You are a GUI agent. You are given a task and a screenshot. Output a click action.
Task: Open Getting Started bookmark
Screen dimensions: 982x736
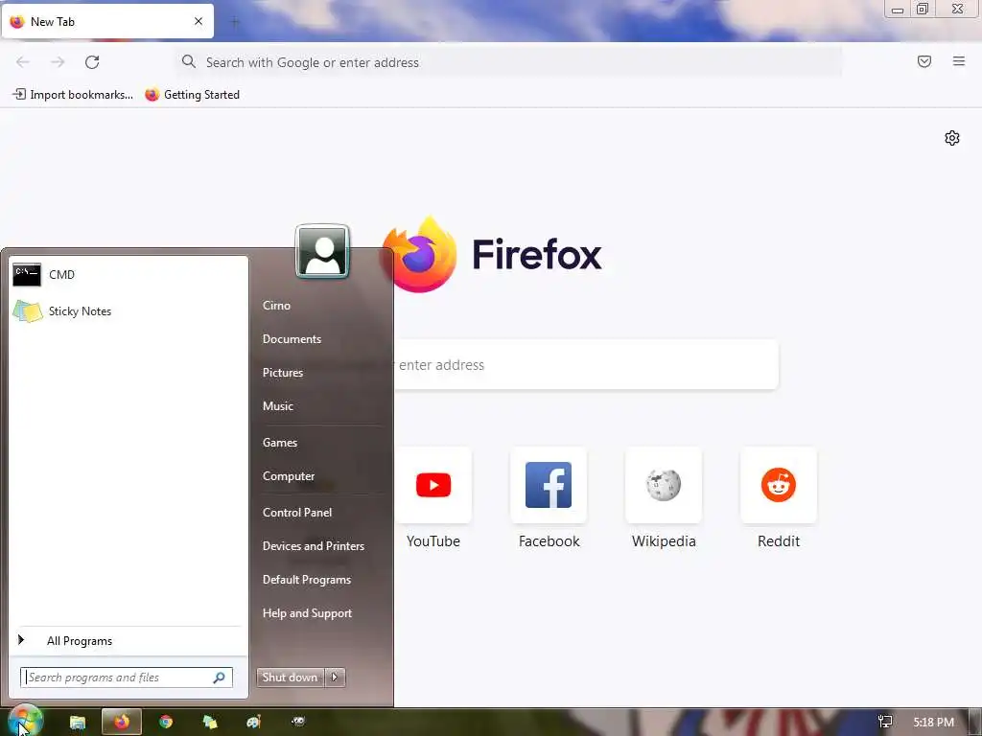[x=192, y=95]
